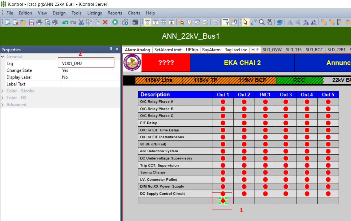The height and width of the screenshot is (221, 351).
Task: Open the Reports menu
Action: coord(115,13)
